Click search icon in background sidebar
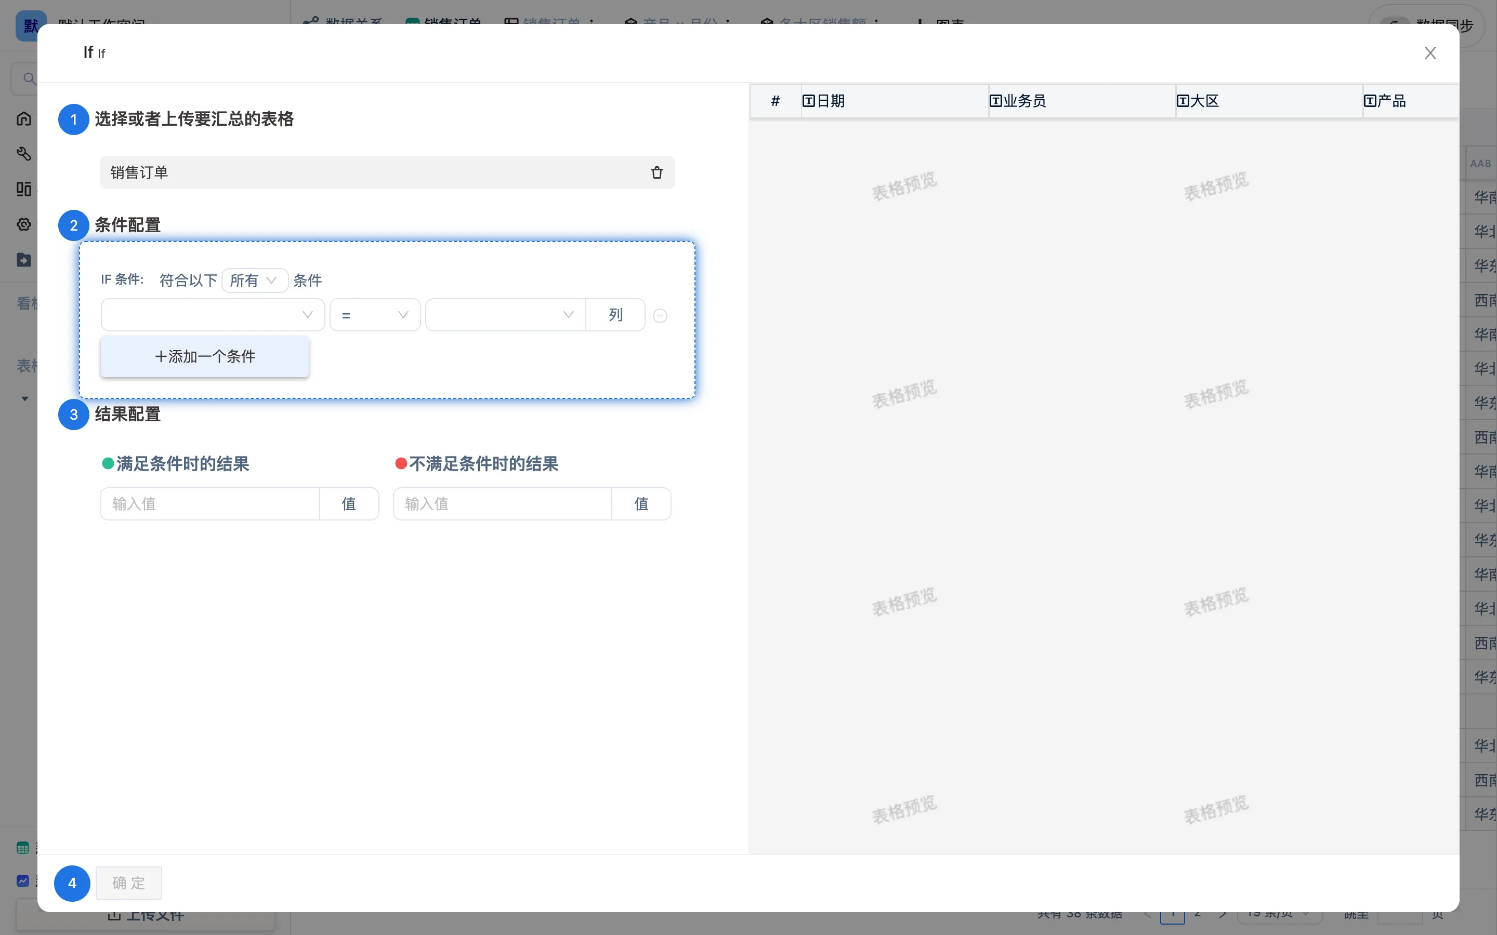Viewport: 1497px width, 935px height. (29, 78)
